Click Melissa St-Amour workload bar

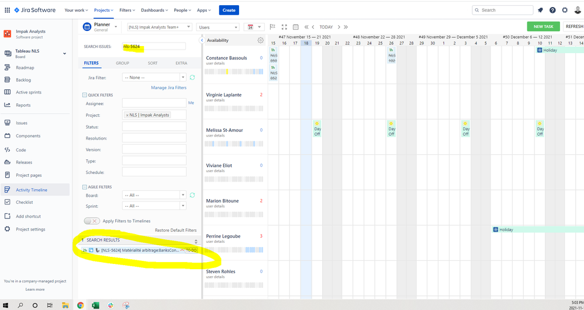[234, 144]
